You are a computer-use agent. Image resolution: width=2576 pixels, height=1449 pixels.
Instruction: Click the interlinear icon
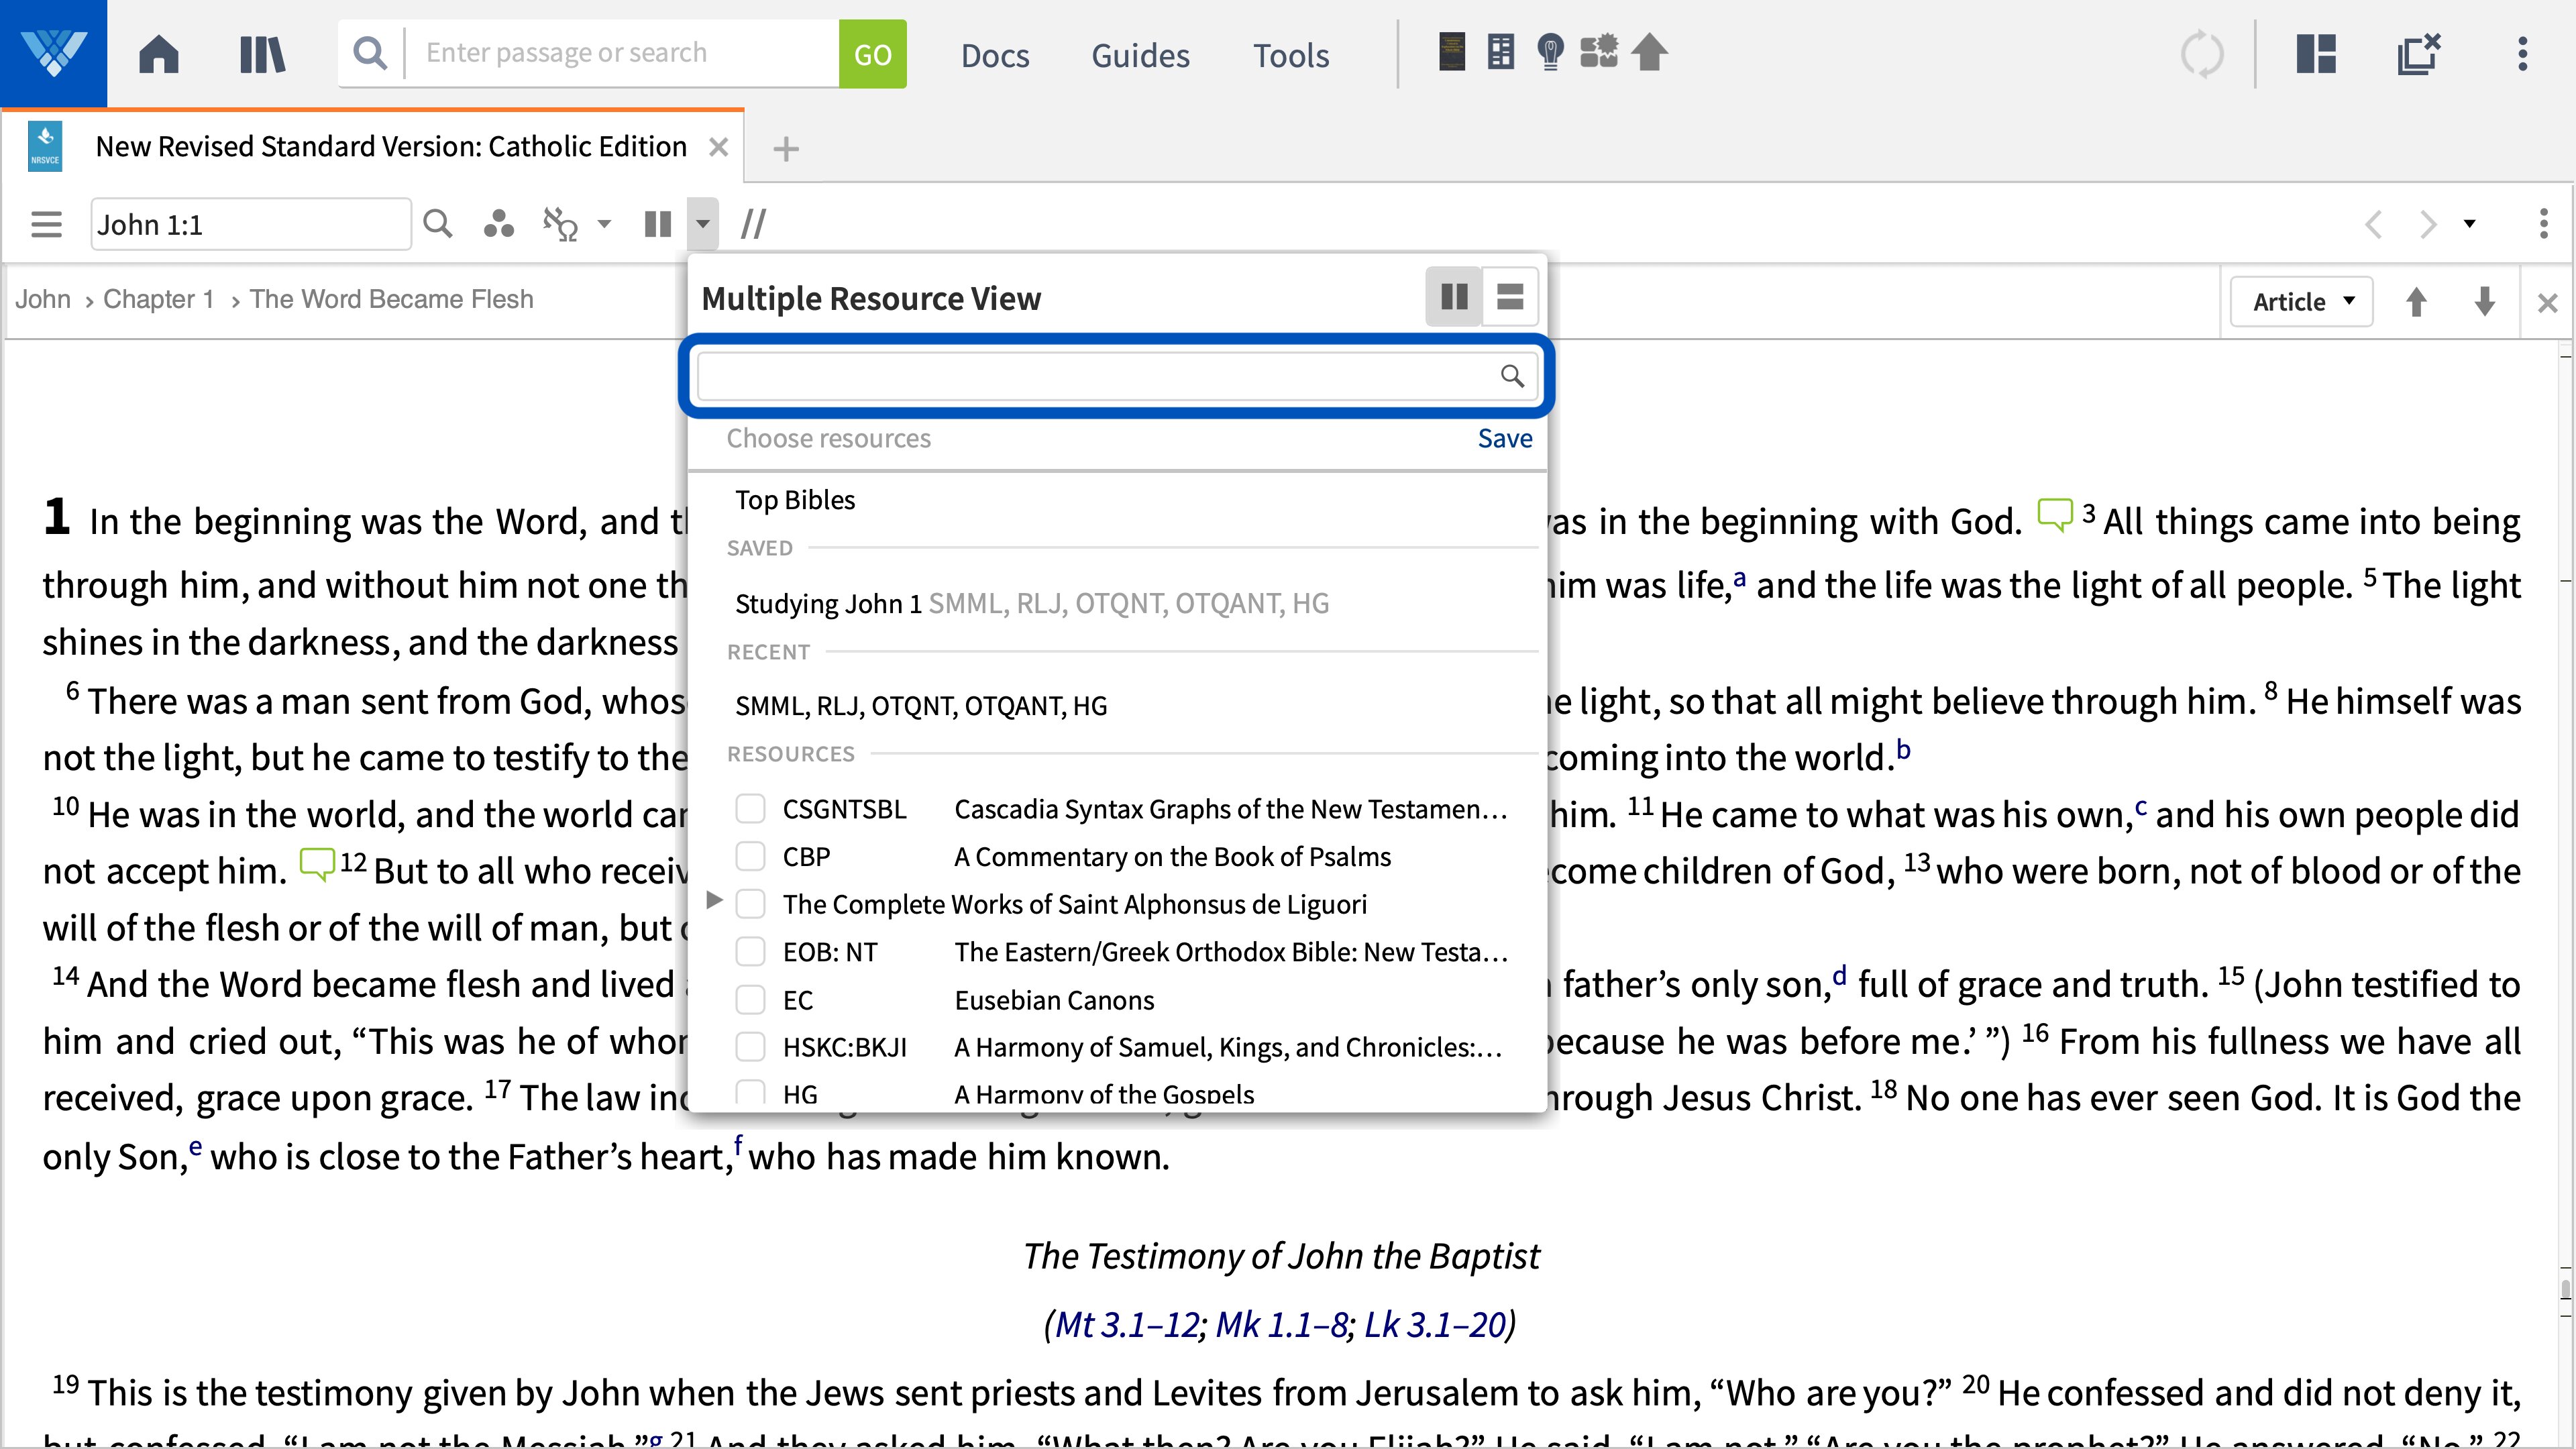coord(560,224)
